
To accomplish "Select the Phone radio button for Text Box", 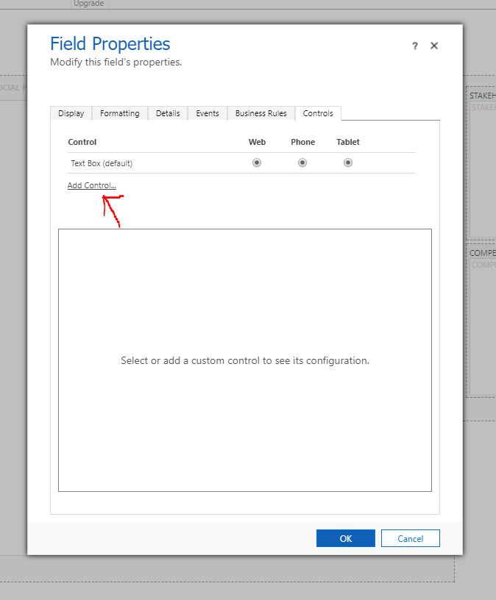I will pos(302,162).
